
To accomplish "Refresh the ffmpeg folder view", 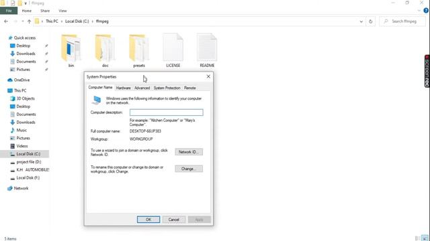I will pos(370,21).
